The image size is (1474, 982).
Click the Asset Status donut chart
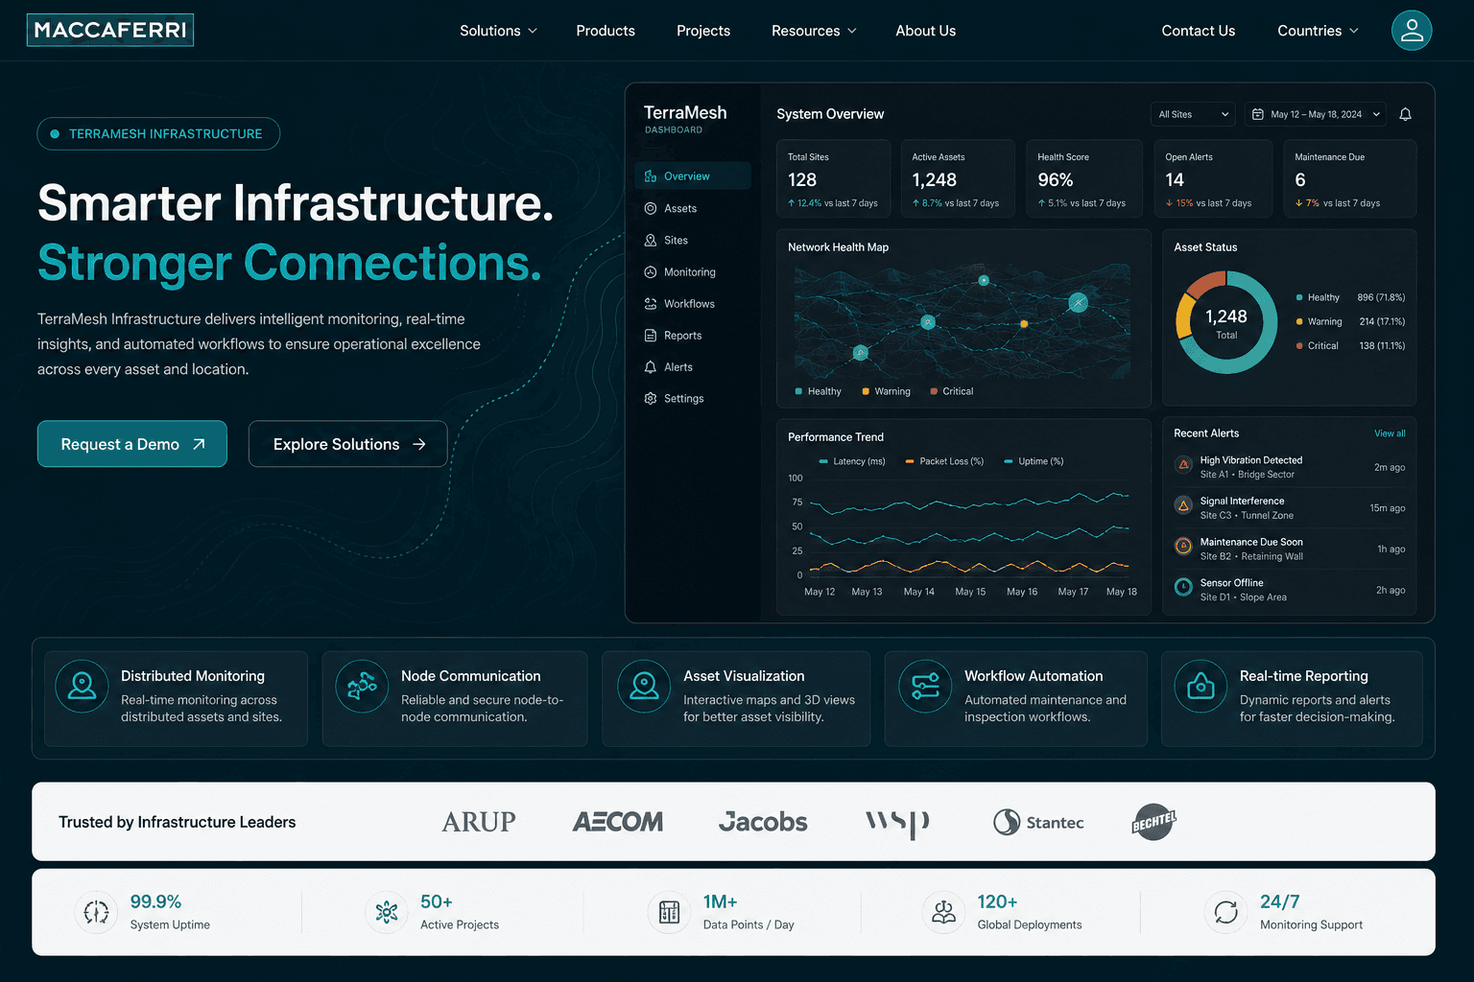point(1226,322)
